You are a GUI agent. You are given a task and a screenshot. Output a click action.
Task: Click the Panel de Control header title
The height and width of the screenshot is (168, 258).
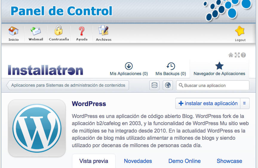[x=62, y=11]
